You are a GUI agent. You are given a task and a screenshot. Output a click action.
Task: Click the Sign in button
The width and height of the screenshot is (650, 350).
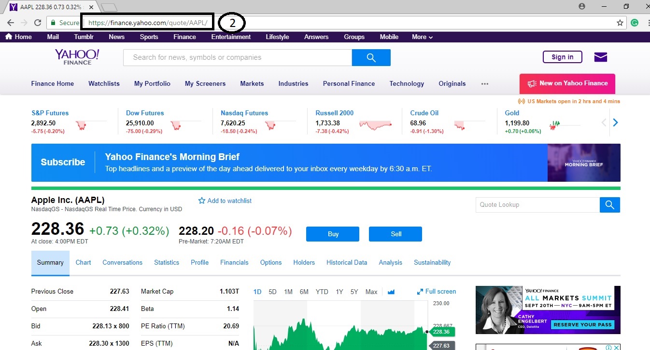563,57
